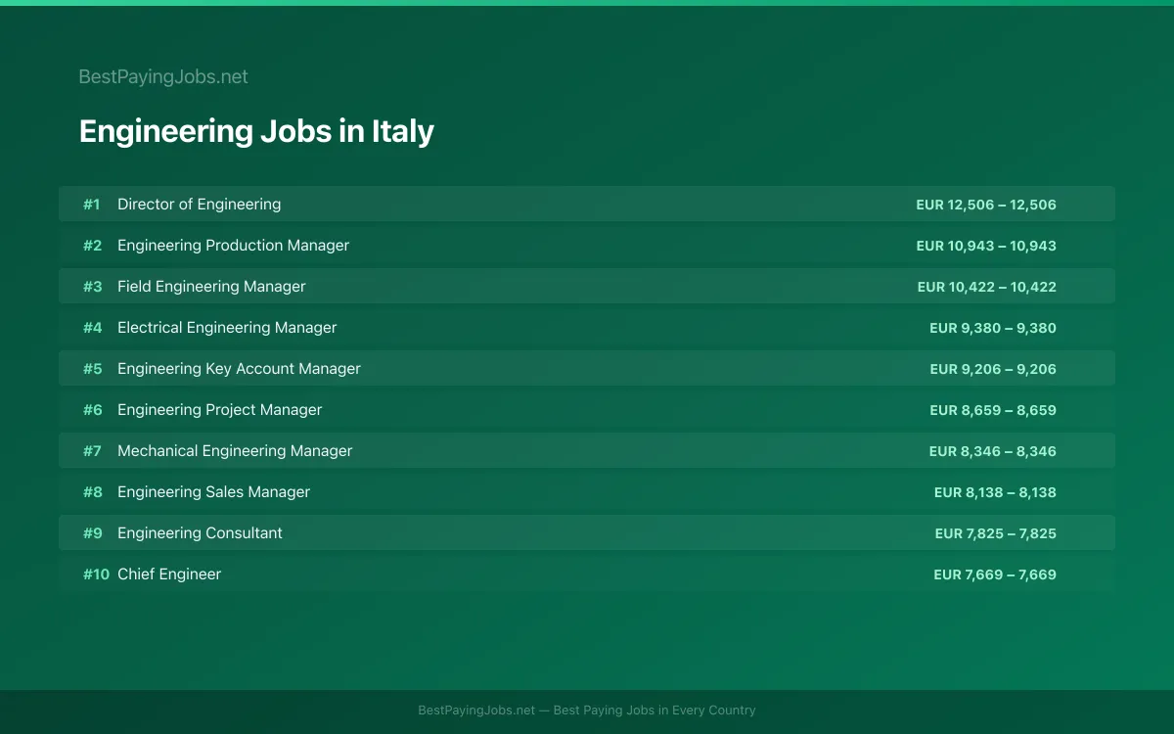Click rank number '#10'

pos(96,574)
